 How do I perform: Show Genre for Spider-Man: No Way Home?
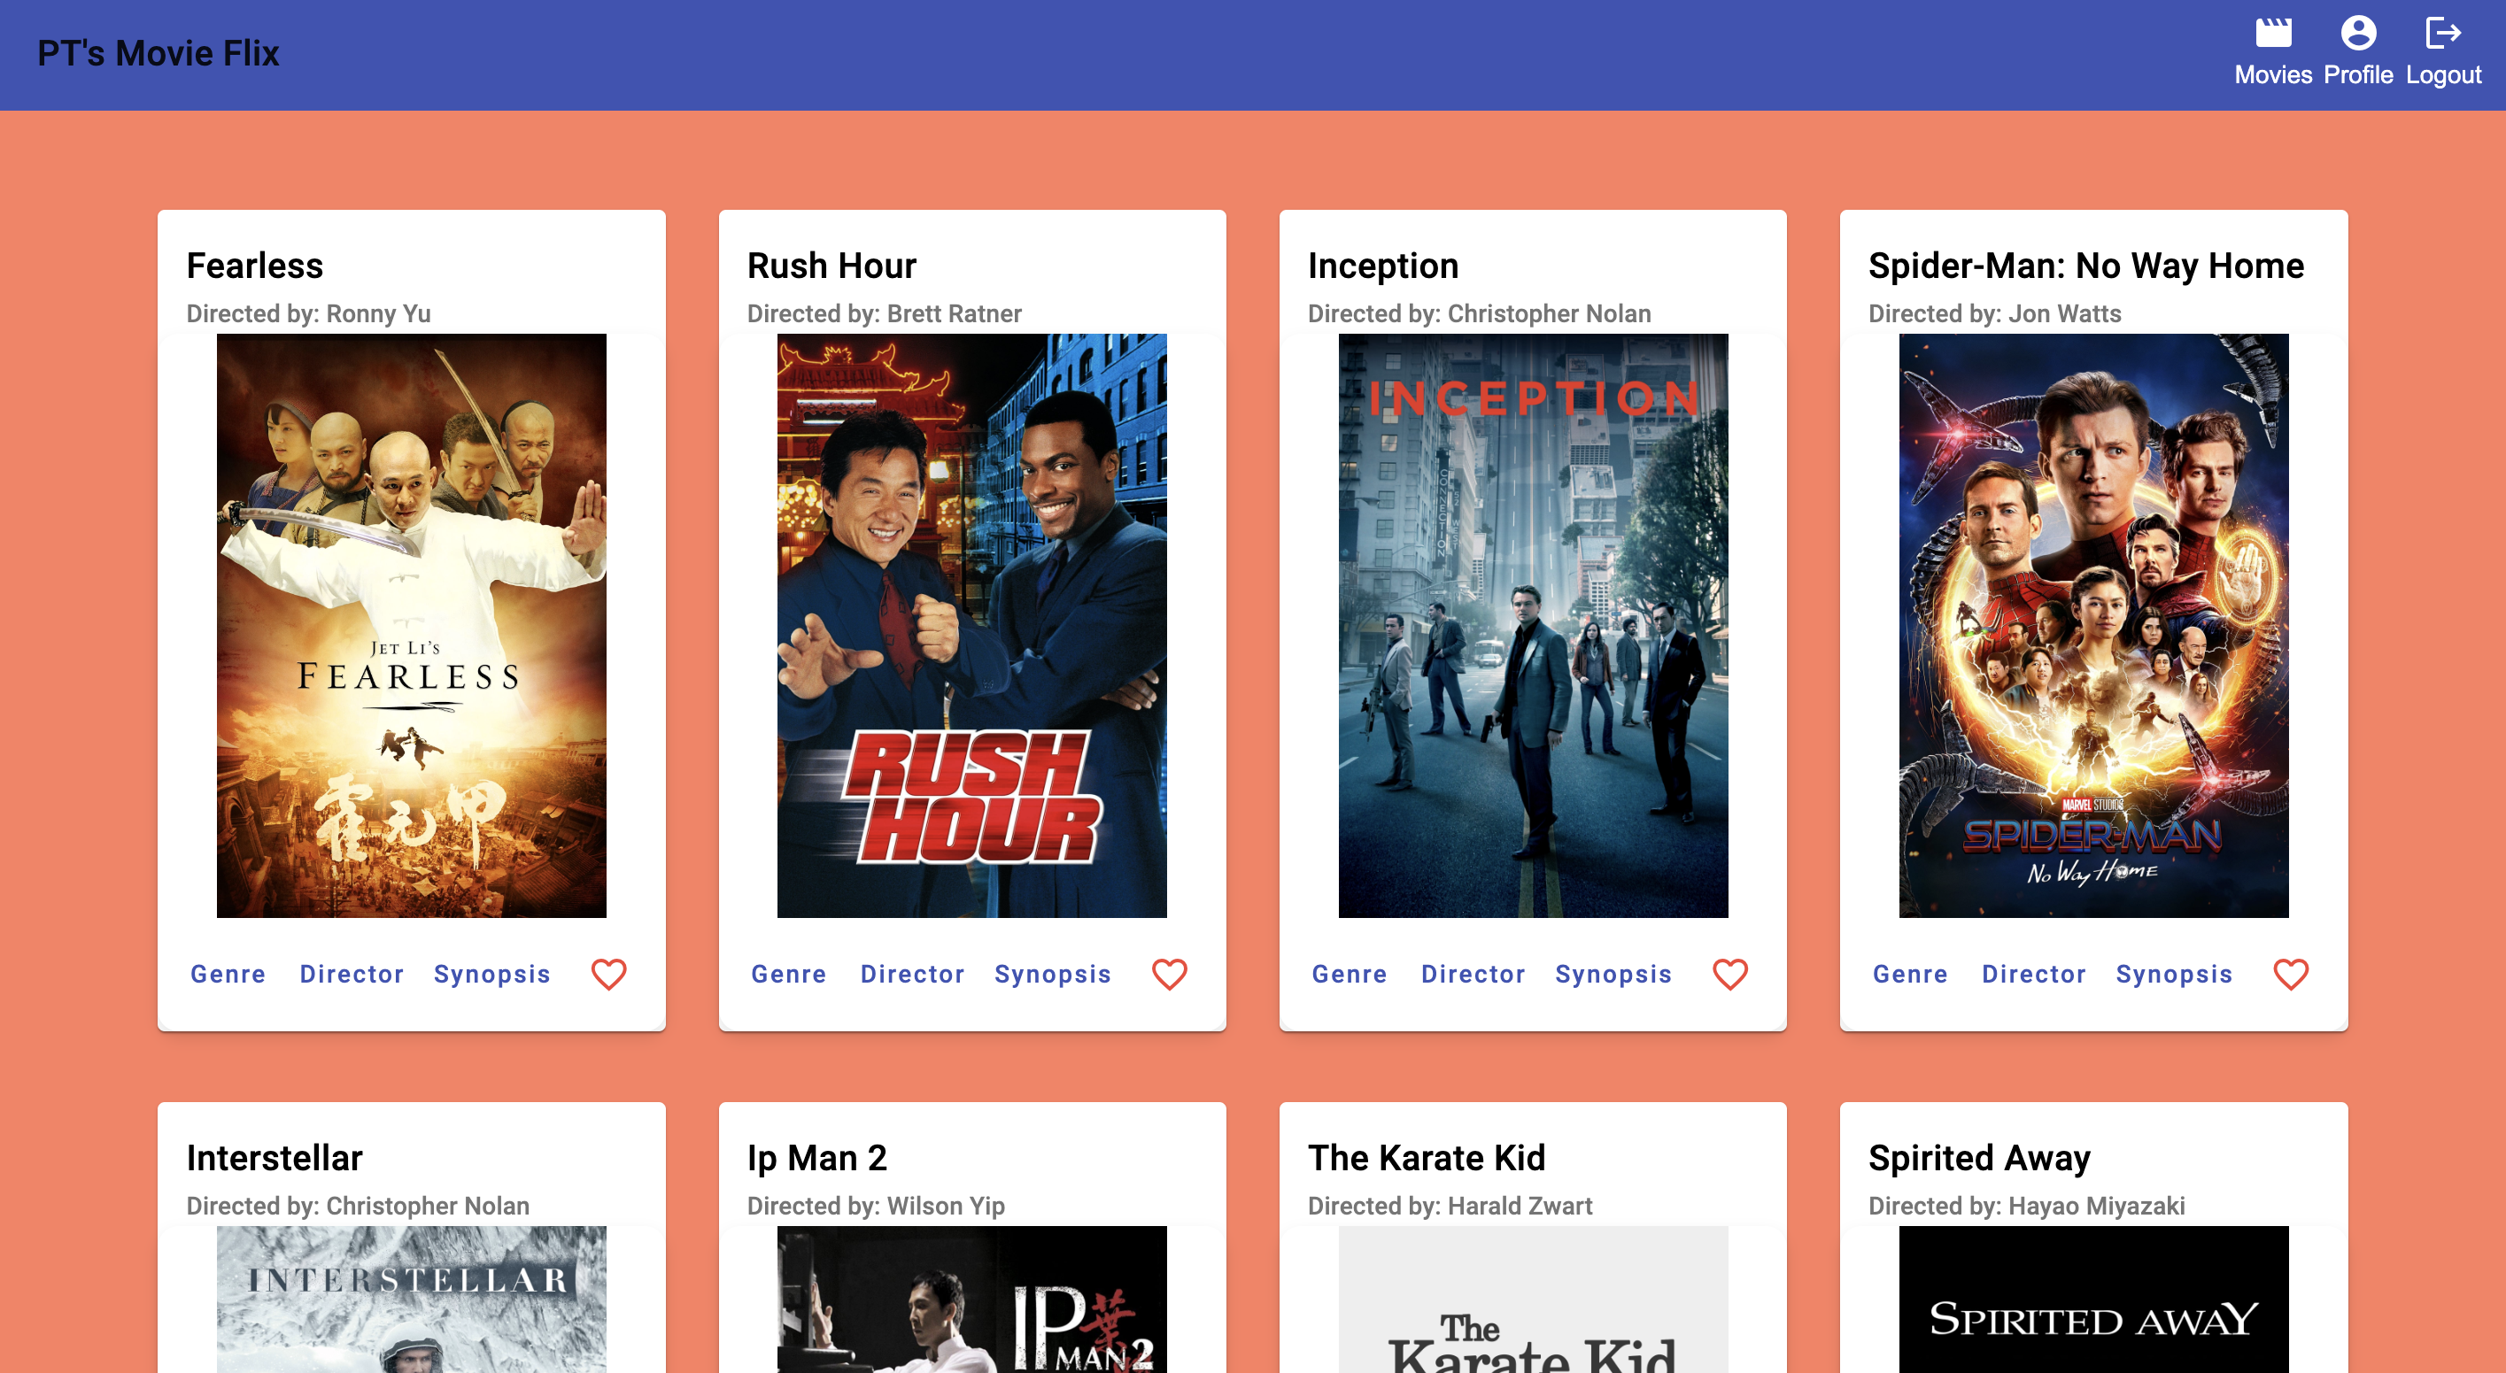[x=1910, y=974]
